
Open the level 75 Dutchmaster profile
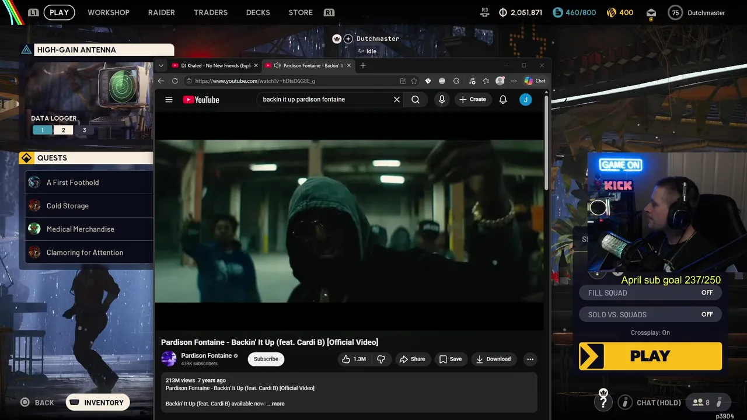point(697,13)
